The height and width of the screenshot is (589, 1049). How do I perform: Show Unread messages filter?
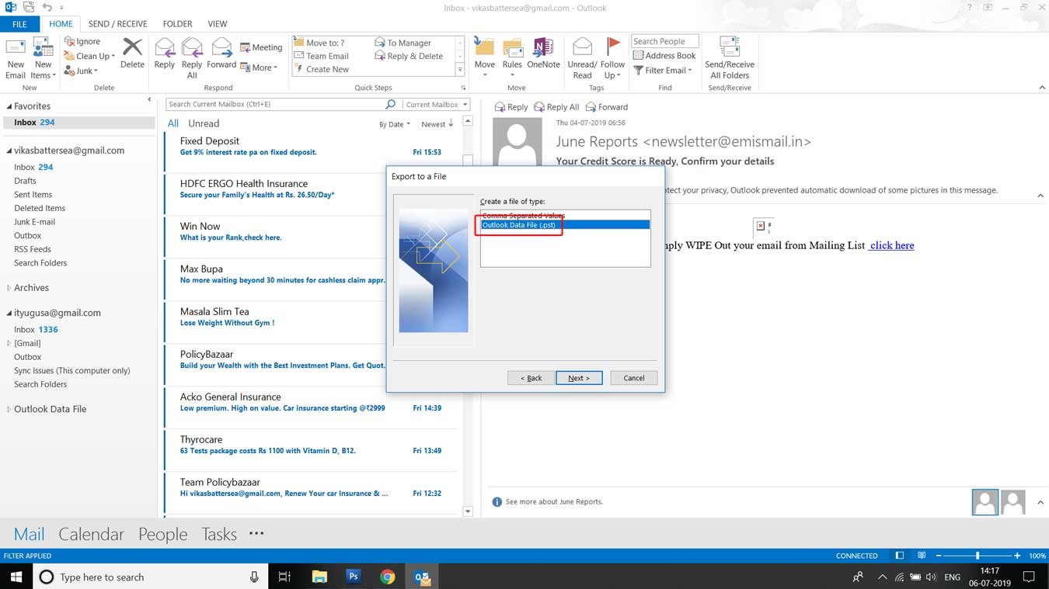pyautogui.click(x=204, y=123)
